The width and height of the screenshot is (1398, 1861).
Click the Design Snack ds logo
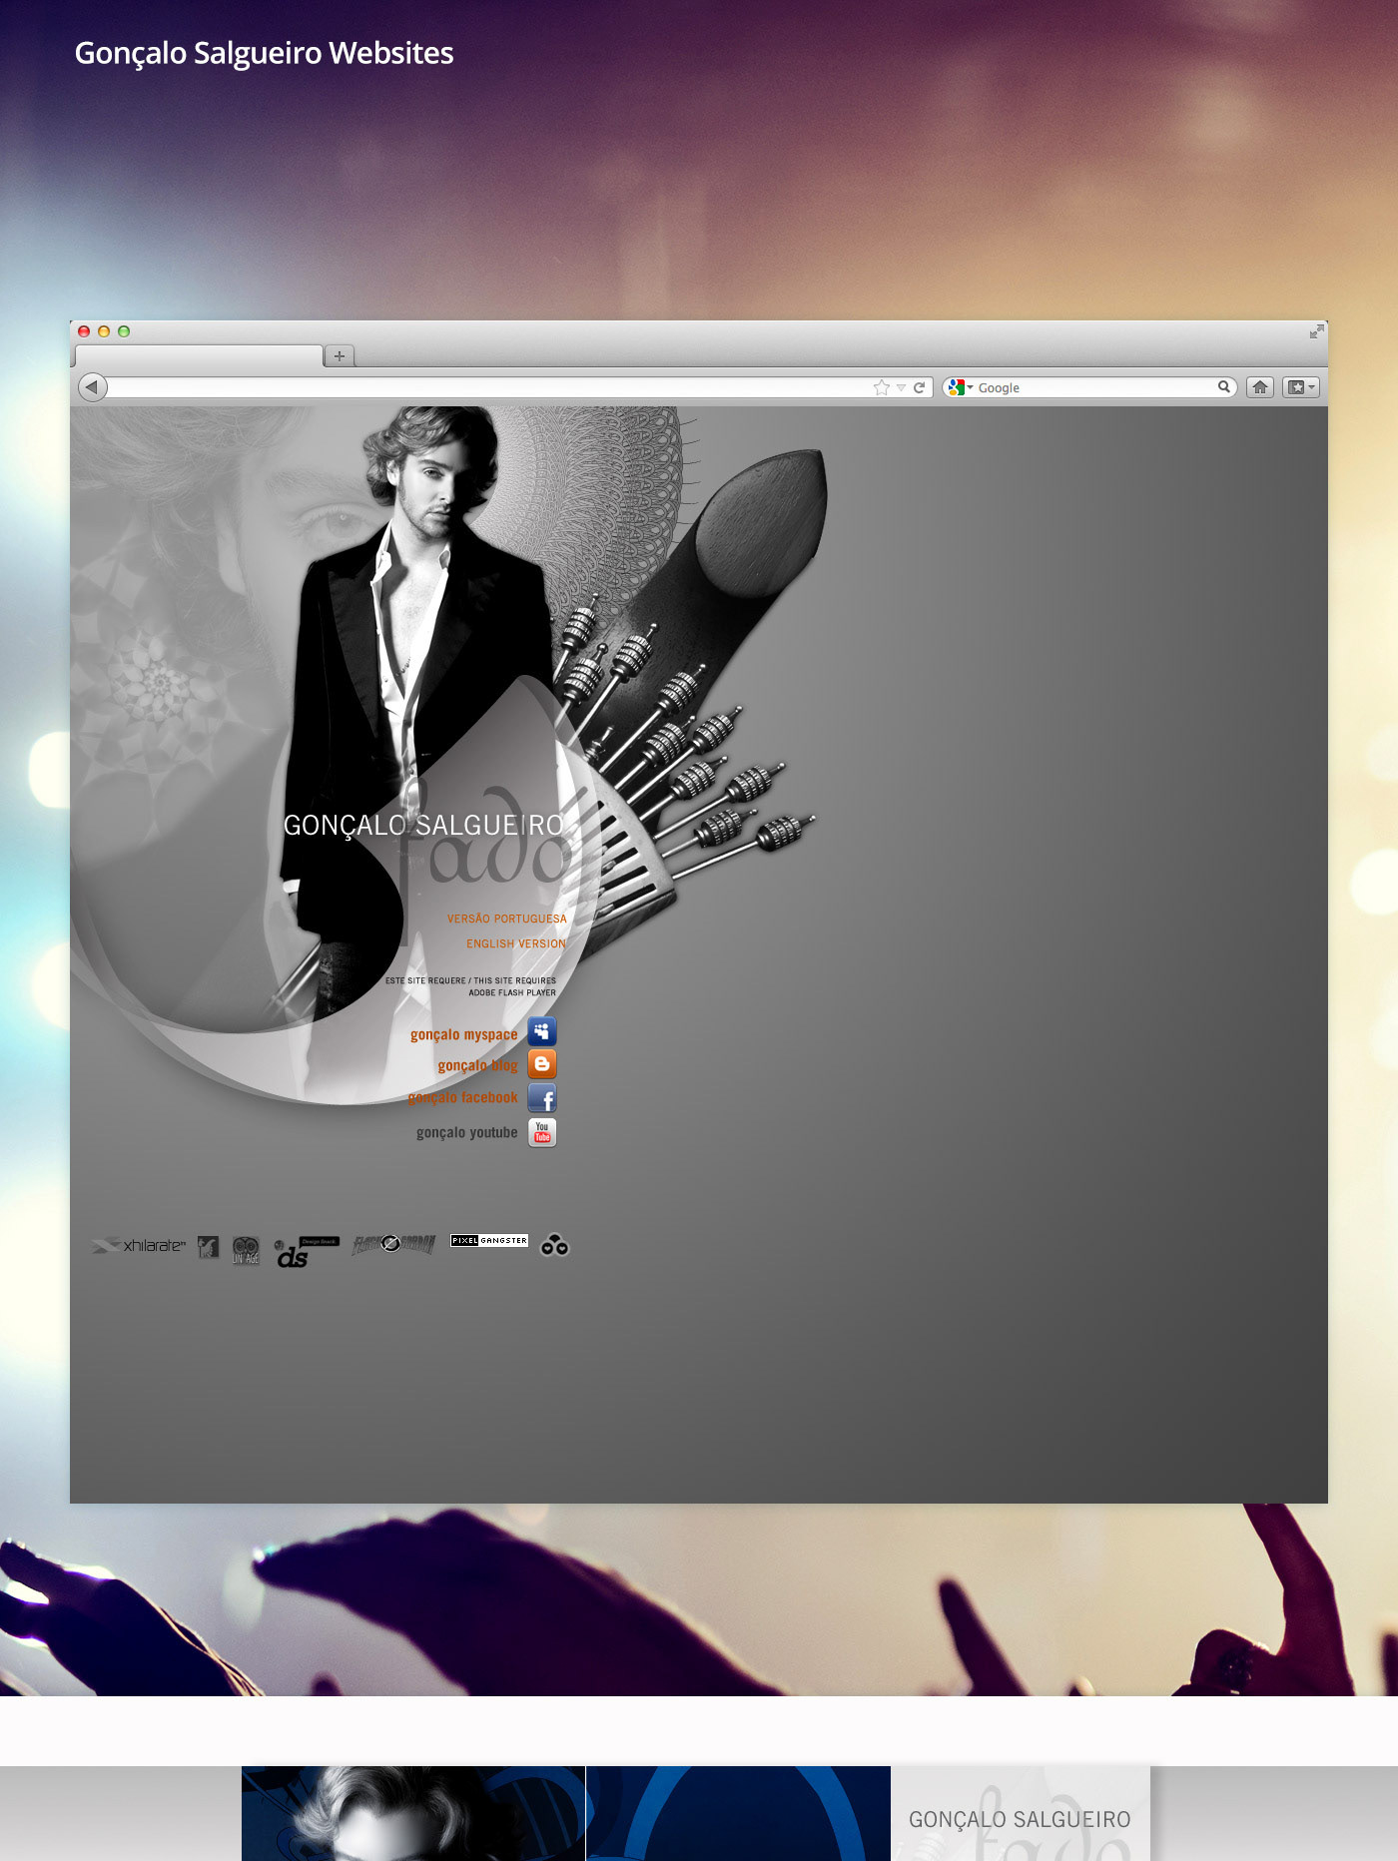pos(307,1252)
